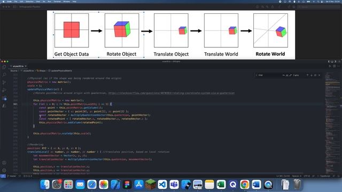Image resolution: width=342 pixels, height=192 pixels.
Task: Open Finder from the Dock
Action: point(45,185)
